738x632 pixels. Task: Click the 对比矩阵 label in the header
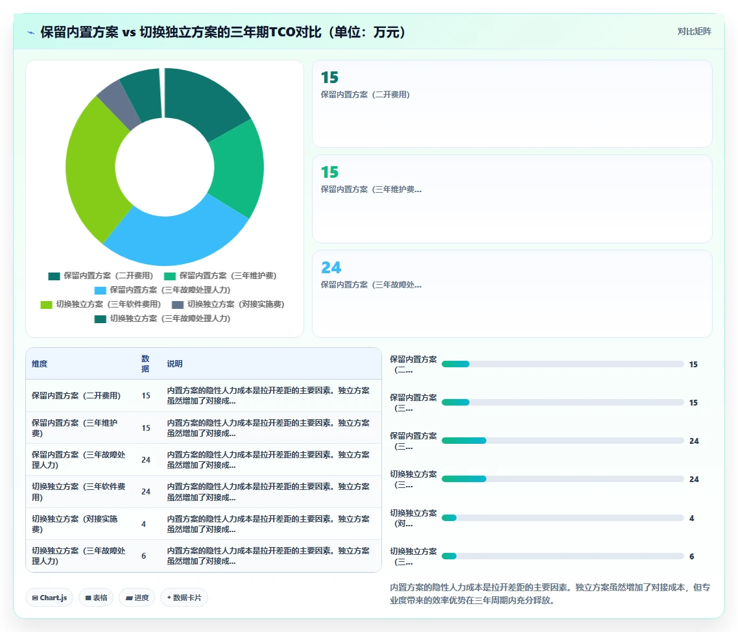[695, 32]
